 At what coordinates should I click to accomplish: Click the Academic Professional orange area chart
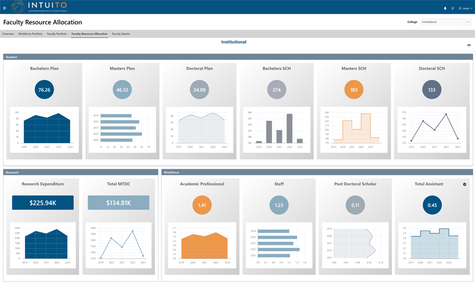(202, 245)
